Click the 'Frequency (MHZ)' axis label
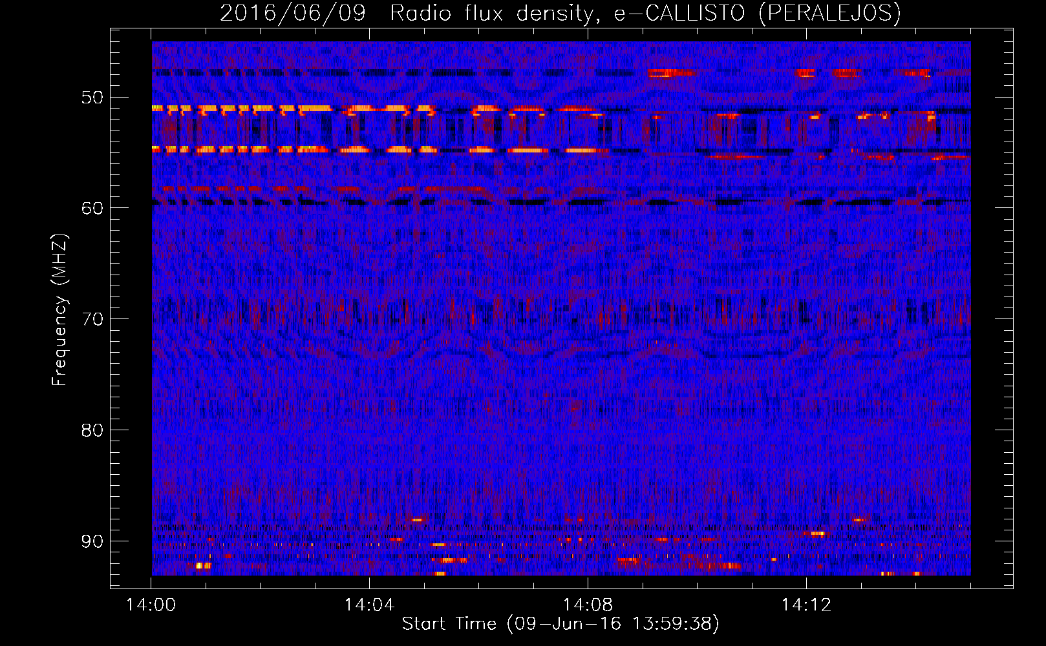The image size is (1046, 646). pyautogui.click(x=59, y=309)
